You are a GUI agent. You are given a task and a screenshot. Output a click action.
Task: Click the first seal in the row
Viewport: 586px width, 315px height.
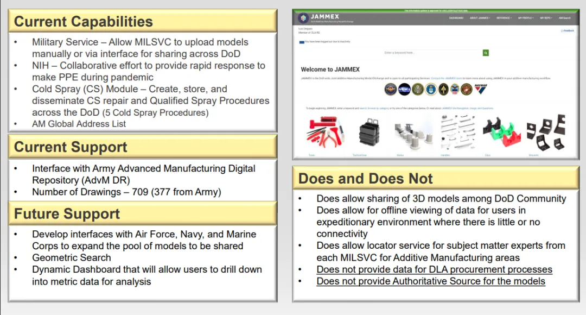(x=391, y=90)
